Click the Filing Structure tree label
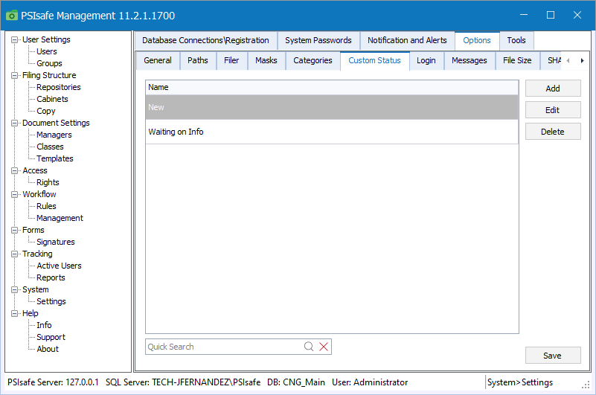 [x=49, y=75]
